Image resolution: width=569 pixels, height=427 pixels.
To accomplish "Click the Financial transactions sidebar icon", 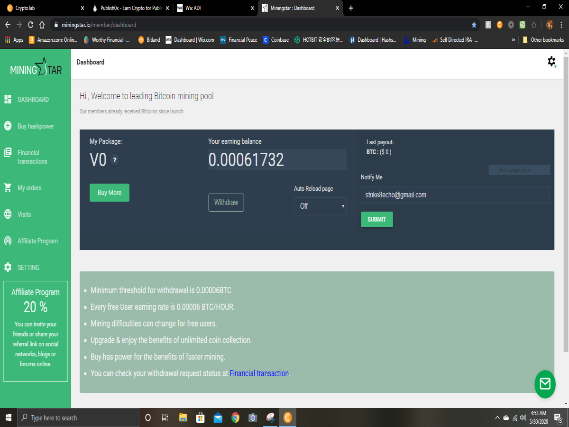I will click(8, 152).
